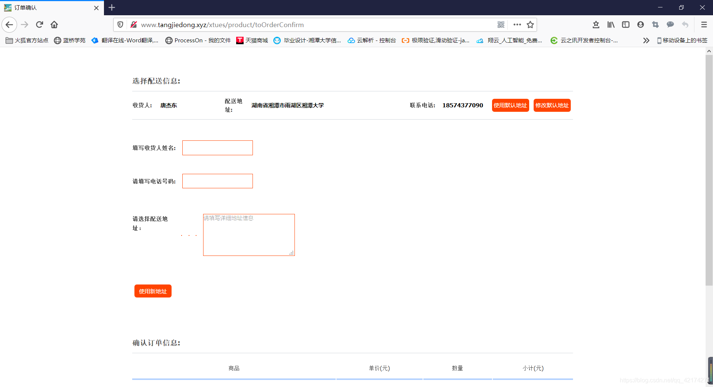Open page actions three-dot menu

point(517,25)
